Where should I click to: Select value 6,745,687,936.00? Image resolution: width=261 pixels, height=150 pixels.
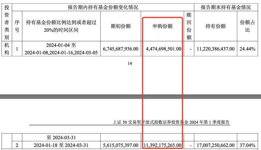click(x=121, y=49)
